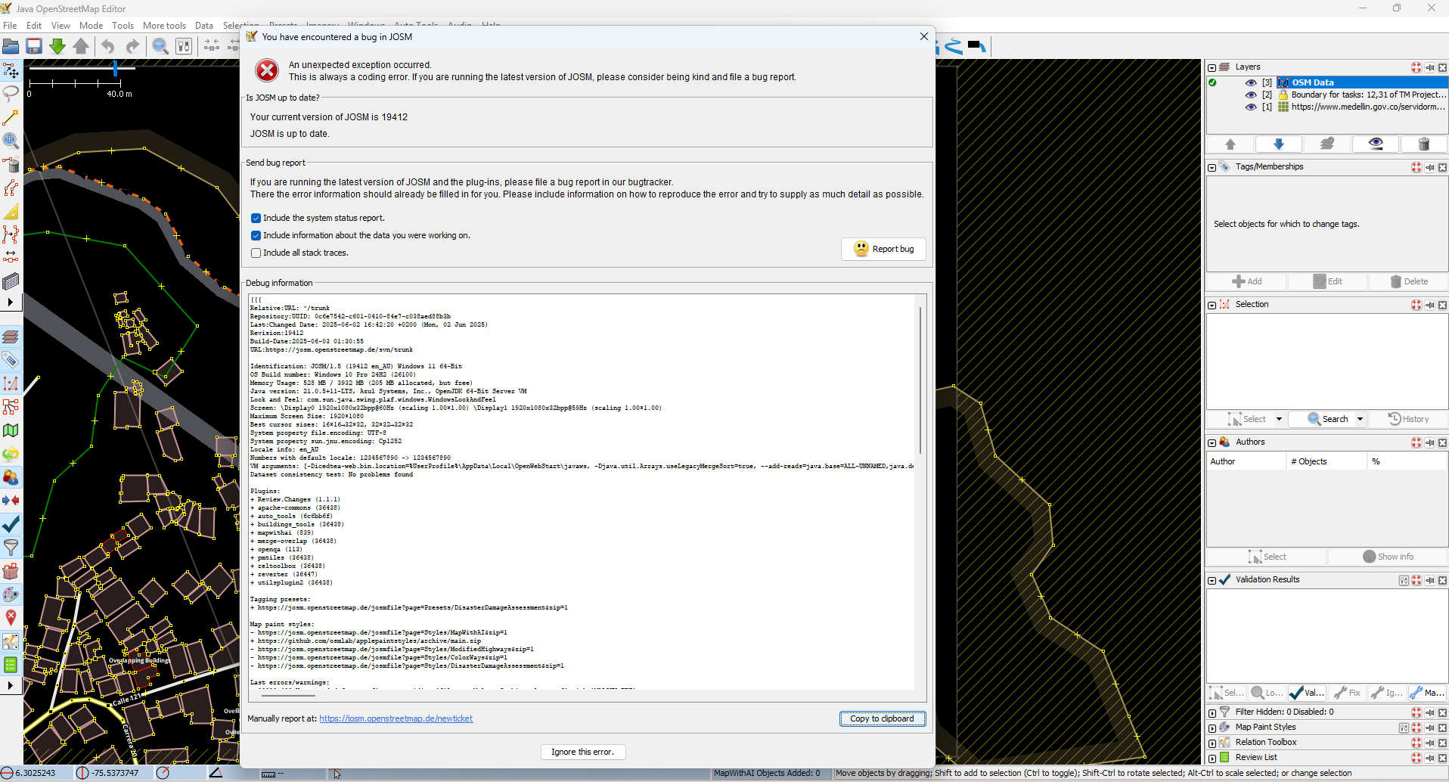Click the green Download map data arrow
This screenshot has height=782, width=1449.
click(x=57, y=46)
